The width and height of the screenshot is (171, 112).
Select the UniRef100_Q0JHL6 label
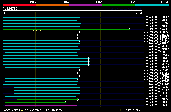[x=157, y=90]
